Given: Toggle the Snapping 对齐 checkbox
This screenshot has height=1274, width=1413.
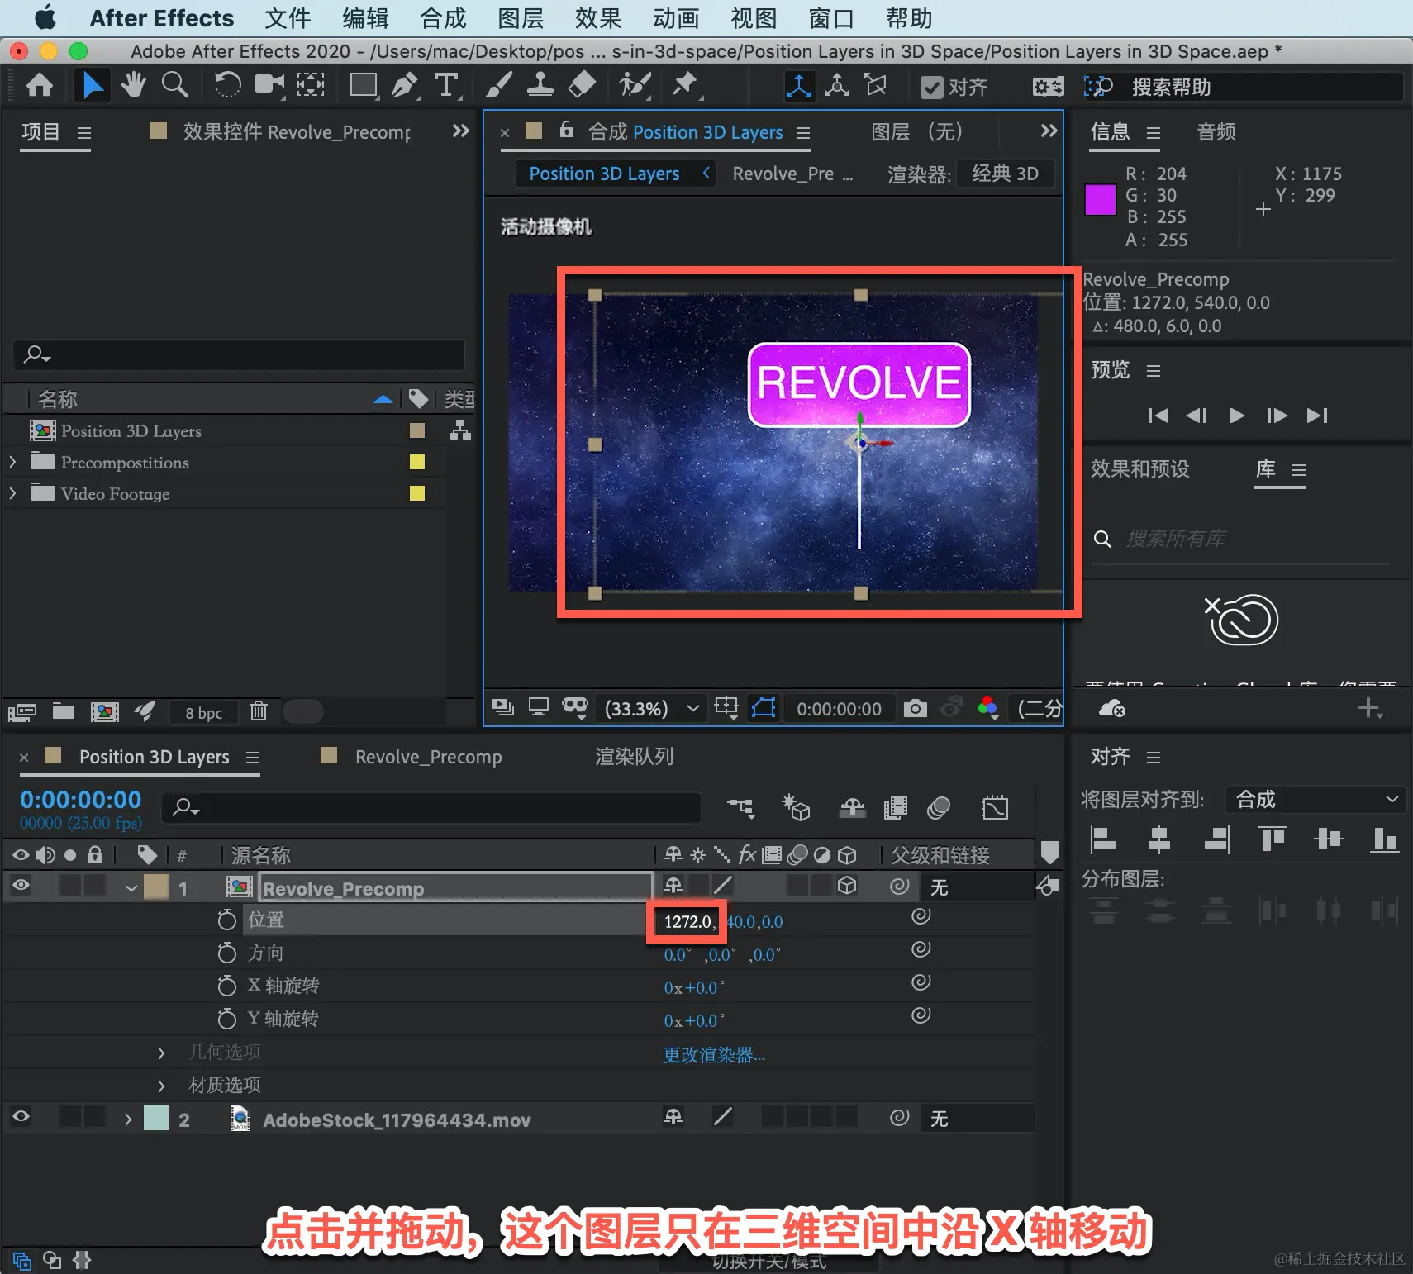Looking at the screenshot, I should [x=932, y=88].
